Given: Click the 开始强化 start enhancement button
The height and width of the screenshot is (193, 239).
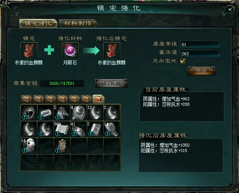Looking at the screenshot, I should click(111, 83).
